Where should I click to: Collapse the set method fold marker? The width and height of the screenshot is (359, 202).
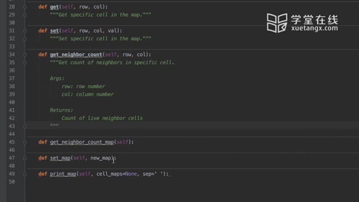pyautogui.click(x=25, y=31)
